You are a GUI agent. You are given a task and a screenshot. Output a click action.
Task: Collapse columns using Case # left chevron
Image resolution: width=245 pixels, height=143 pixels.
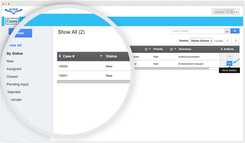click(x=60, y=56)
